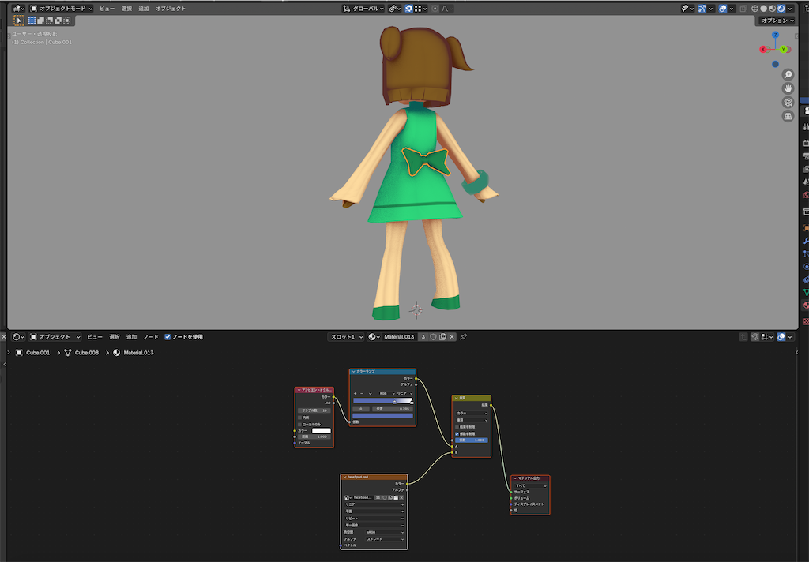Switch to material preview shading
This screenshot has width=809, height=562.
pyautogui.click(x=773, y=8)
